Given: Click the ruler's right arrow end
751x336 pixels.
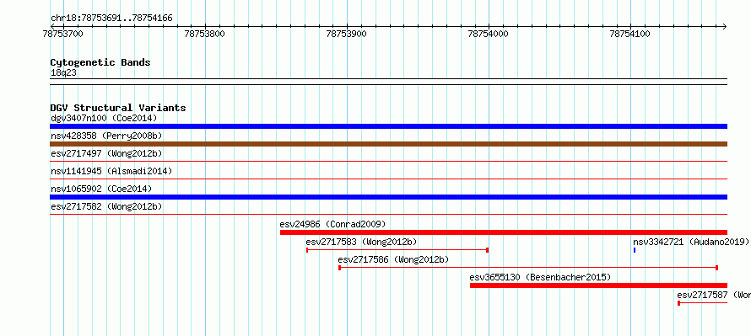Looking at the screenshot, I should (x=725, y=26).
